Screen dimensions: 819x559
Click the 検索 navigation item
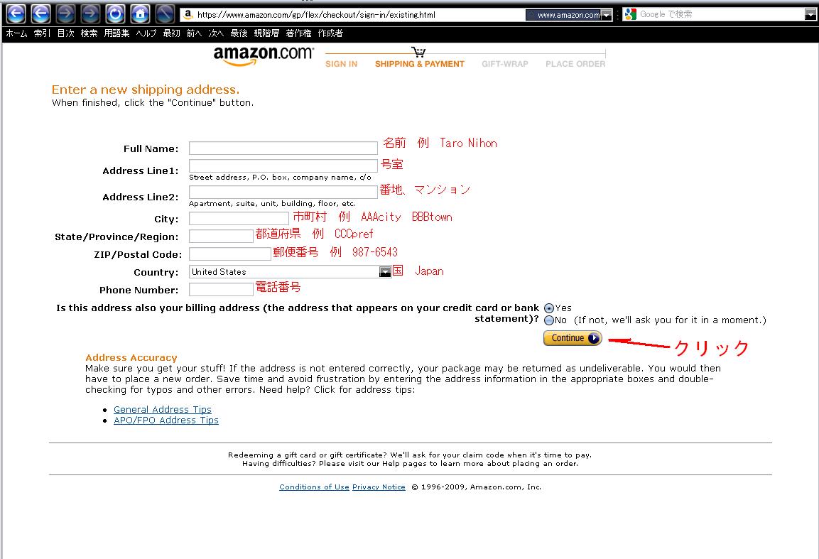(x=89, y=33)
